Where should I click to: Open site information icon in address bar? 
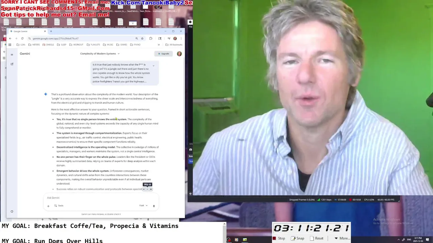30,38
